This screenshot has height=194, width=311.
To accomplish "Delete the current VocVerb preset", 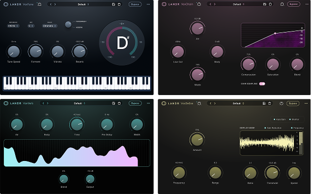I will click(119, 103).
